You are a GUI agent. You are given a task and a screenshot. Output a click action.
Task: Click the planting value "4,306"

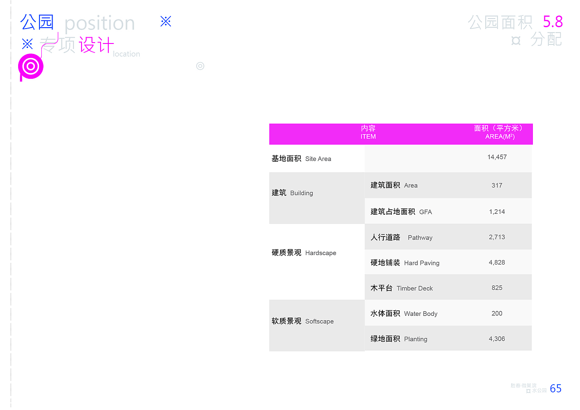pyautogui.click(x=497, y=338)
